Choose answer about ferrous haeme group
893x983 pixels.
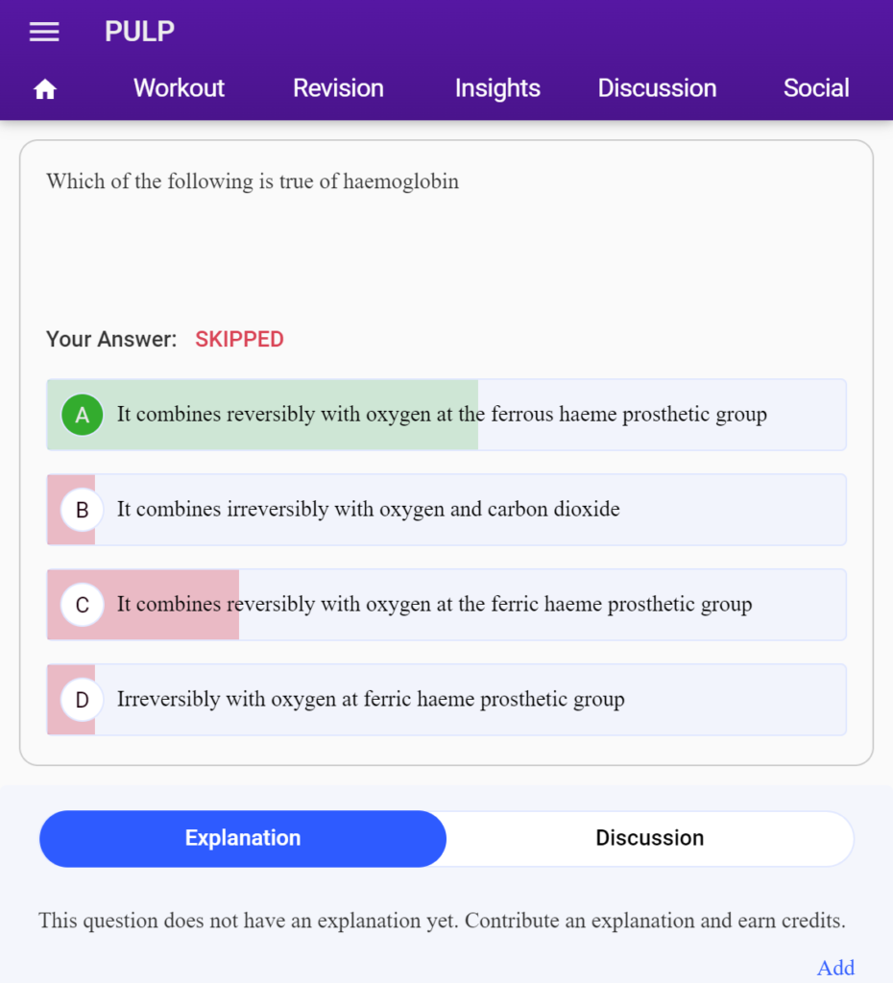click(x=446, y=415)
